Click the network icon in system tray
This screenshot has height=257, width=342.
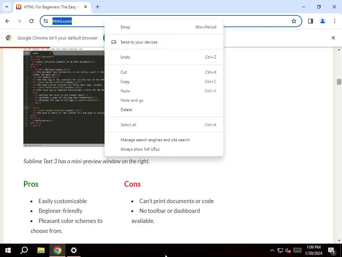click(x=280, y=250)
